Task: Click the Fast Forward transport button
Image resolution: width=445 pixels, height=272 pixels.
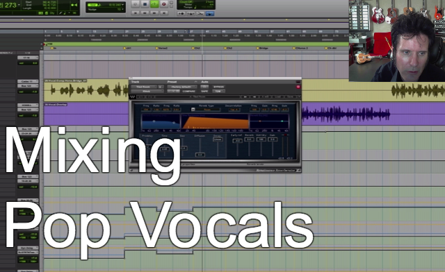Action: tap(154, 13)
